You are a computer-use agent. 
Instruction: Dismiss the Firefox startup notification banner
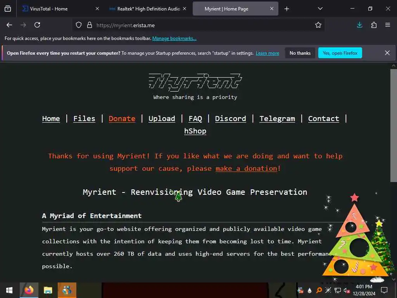pos(387,53)
